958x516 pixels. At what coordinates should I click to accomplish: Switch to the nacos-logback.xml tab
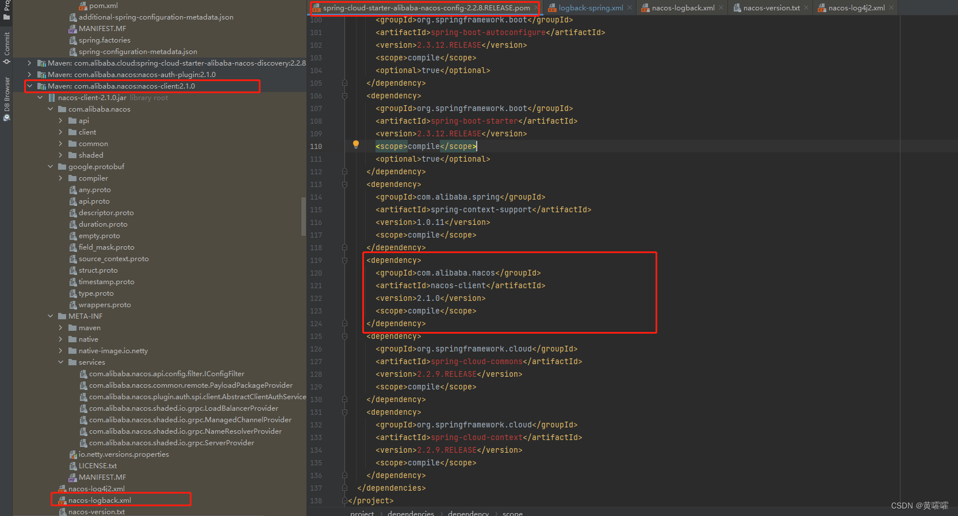683,8
